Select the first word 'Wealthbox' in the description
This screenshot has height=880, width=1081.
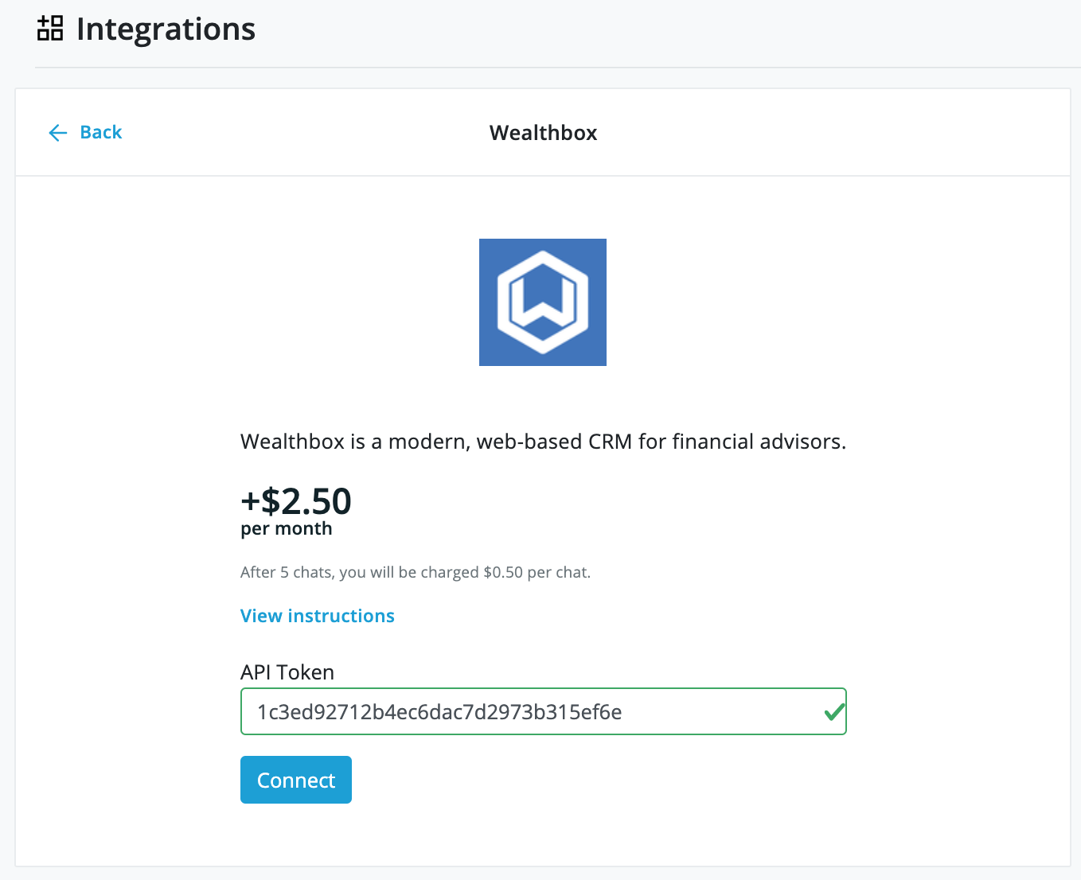292,442
